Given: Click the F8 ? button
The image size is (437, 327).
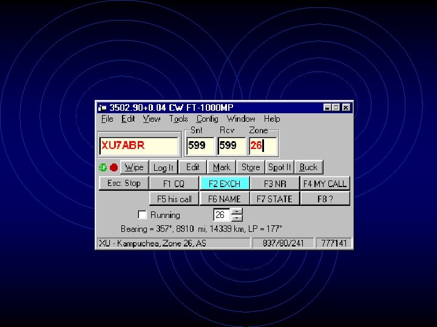Looking at the screenshot, I should click(325, 199).
